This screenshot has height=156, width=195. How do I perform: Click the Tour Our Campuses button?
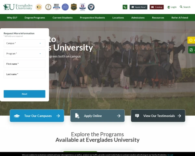coord(37,116)
